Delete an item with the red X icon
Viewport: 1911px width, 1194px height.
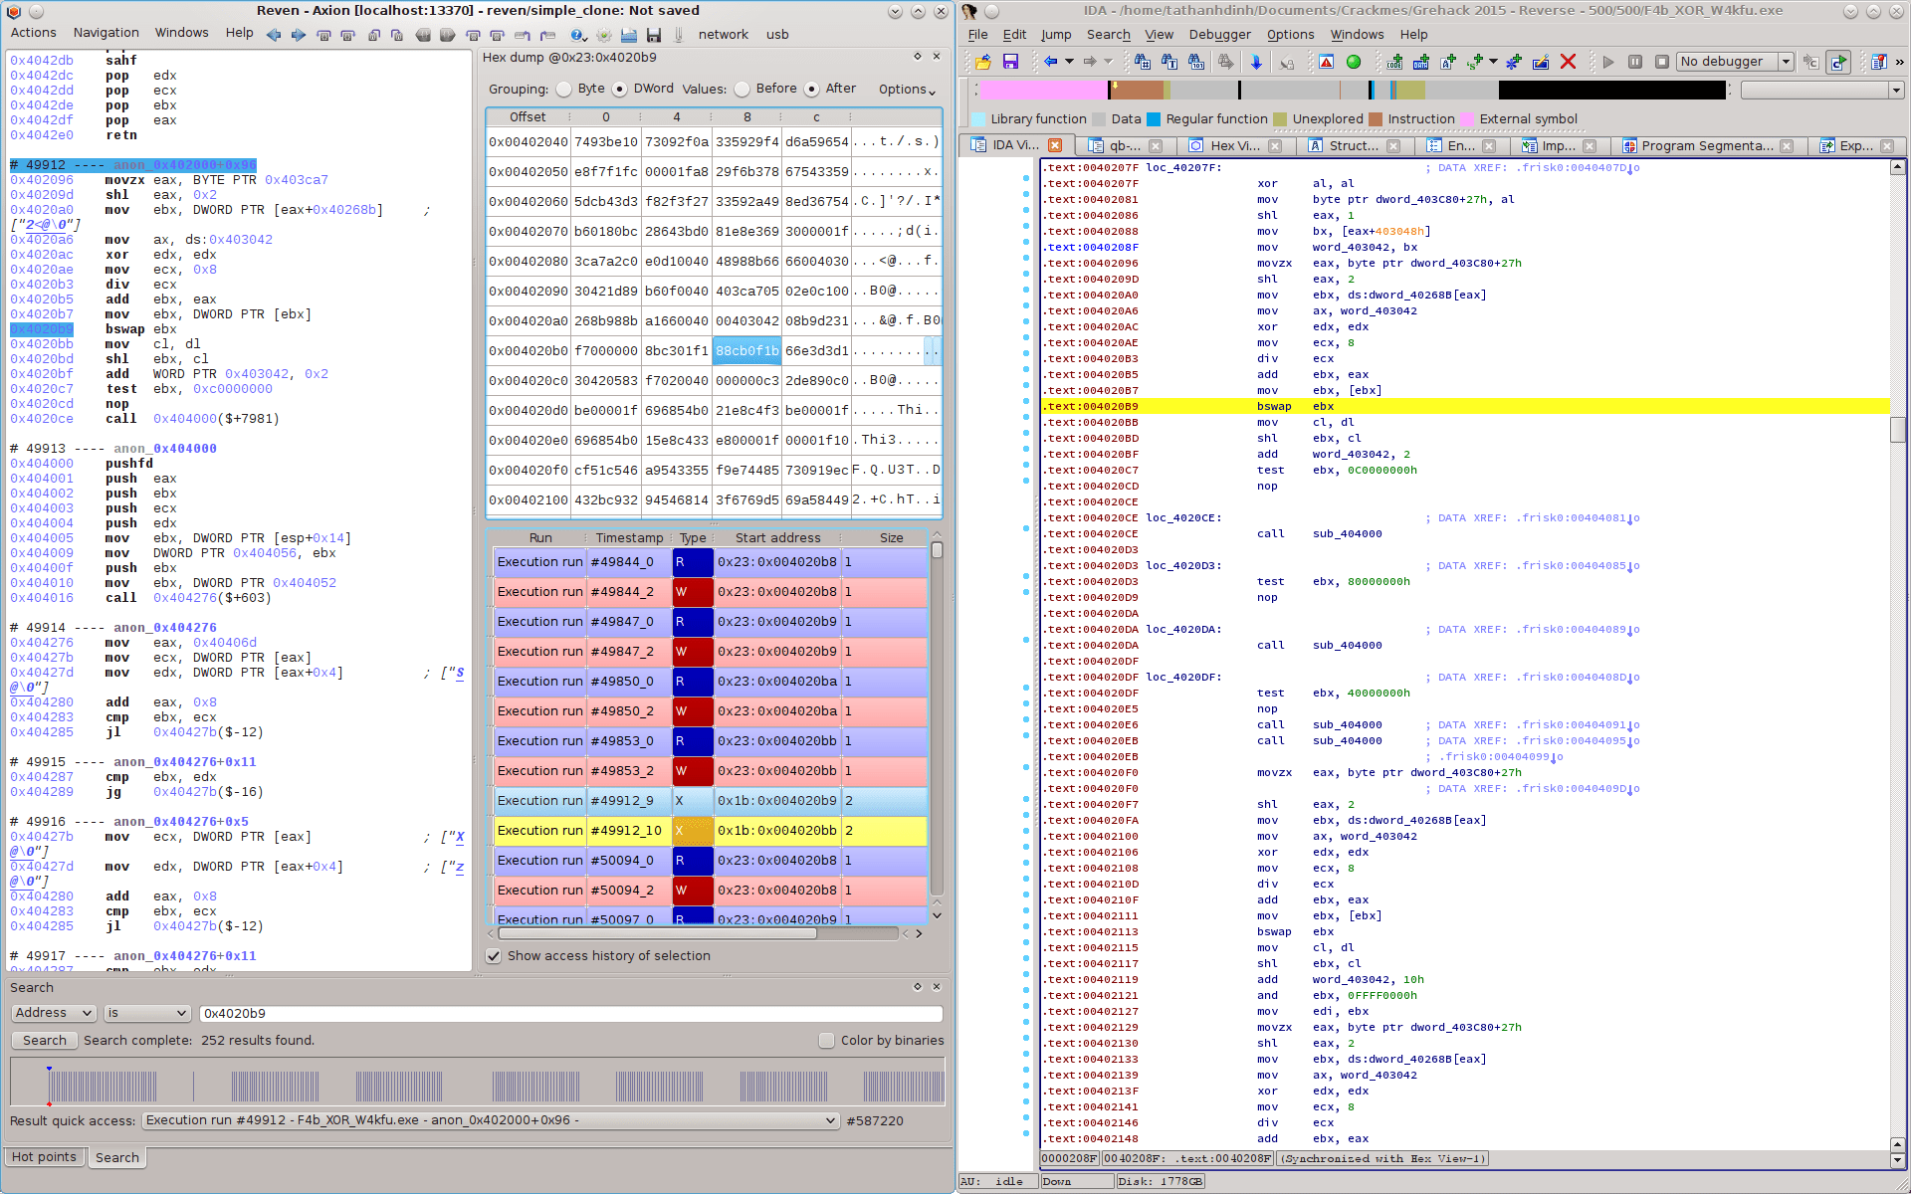[1570, 62]
